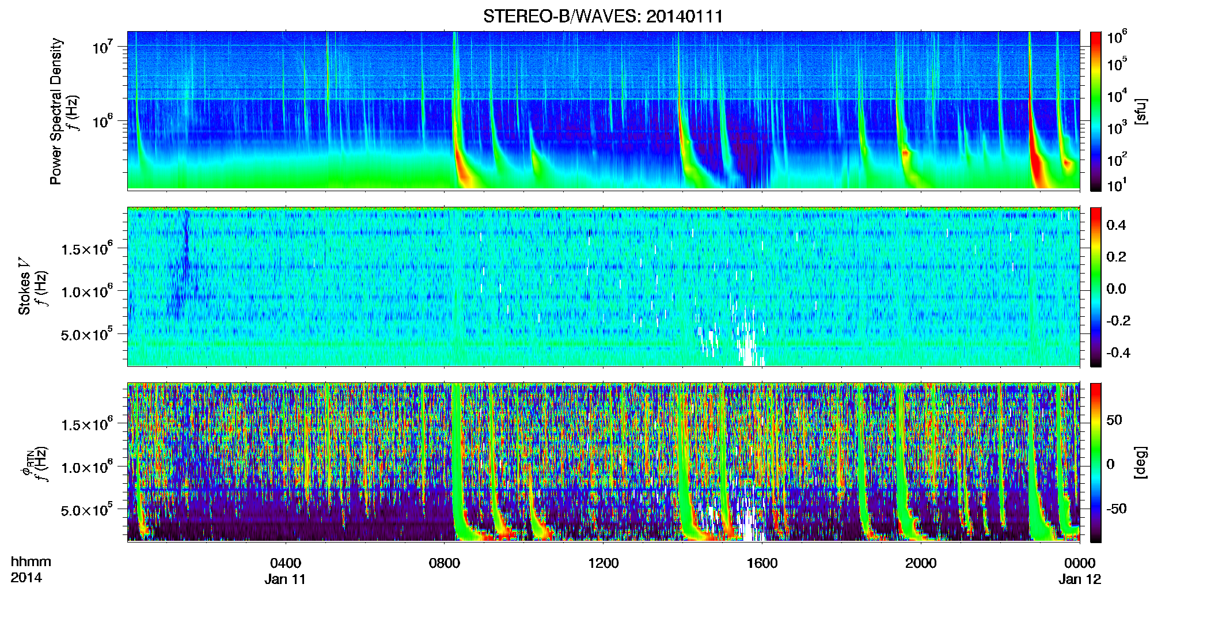The height and width of the screenshot is (622, 1207).
Task: Click the '2000' time axis tick label
Action: (x=921, y=563)
